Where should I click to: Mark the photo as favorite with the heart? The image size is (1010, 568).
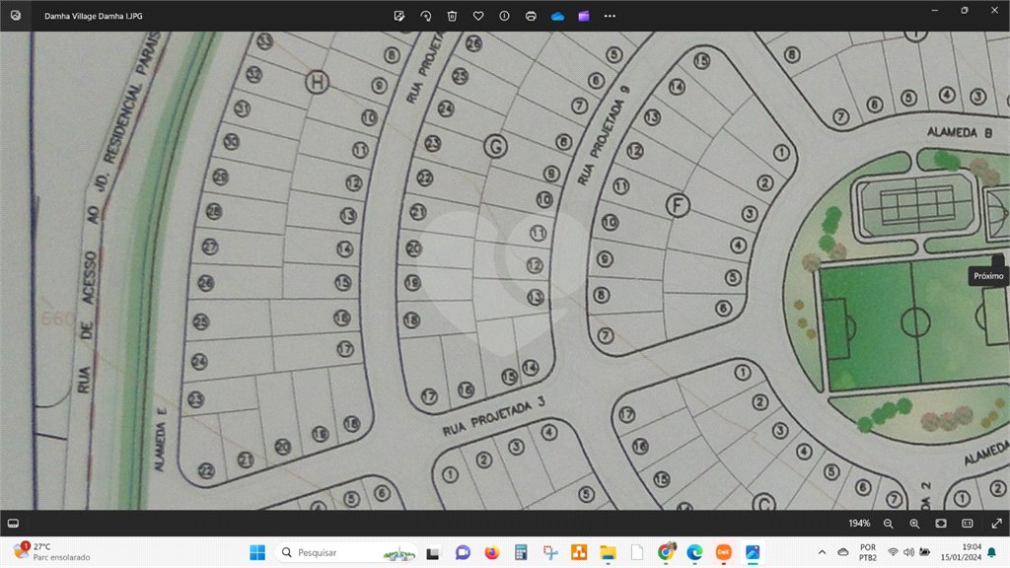(478, 16)
